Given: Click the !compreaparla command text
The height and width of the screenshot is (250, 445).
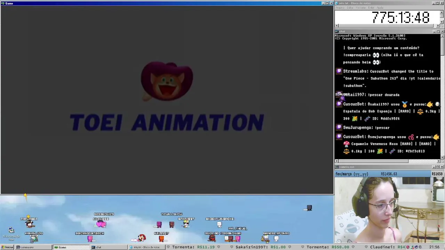Looking at the screenshot, I should (x=357, y=55).
